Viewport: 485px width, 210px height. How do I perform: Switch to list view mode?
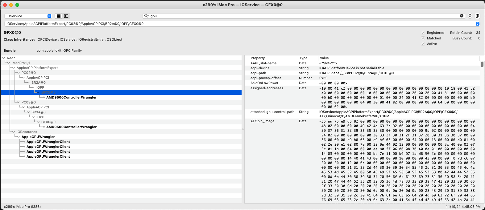pyautogui.click(x=59, y=16)
